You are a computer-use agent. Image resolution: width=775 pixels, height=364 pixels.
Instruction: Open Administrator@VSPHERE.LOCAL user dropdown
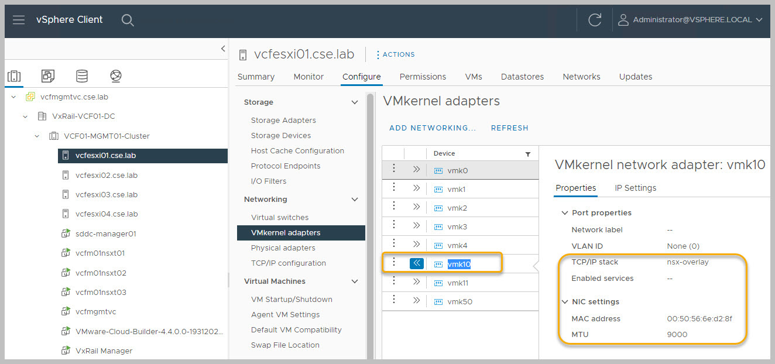tap(691, 20)
